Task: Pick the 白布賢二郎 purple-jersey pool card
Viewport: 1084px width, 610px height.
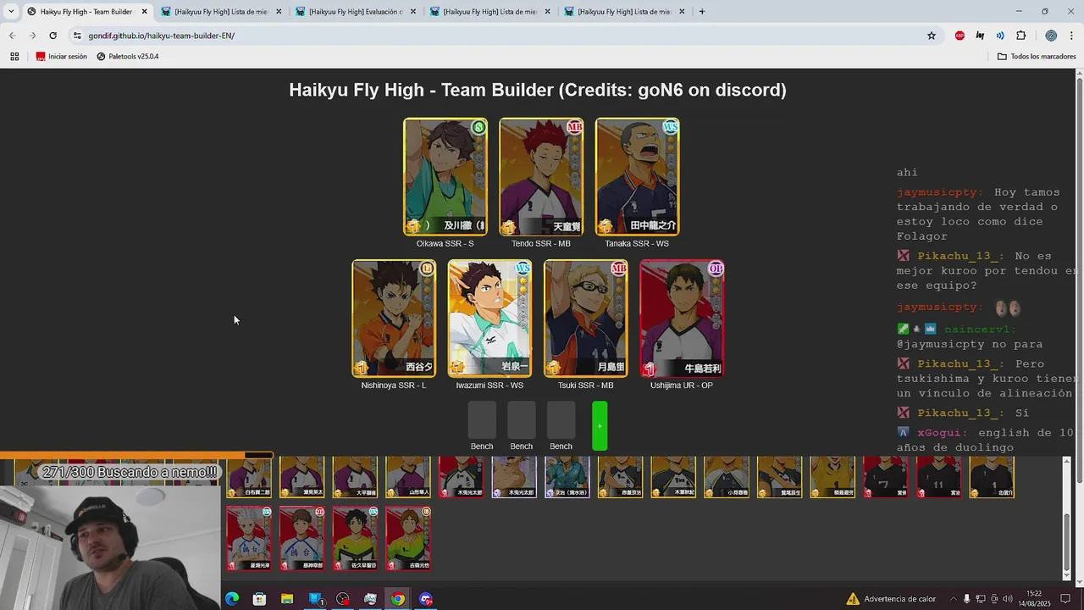Action: point(249,477)
